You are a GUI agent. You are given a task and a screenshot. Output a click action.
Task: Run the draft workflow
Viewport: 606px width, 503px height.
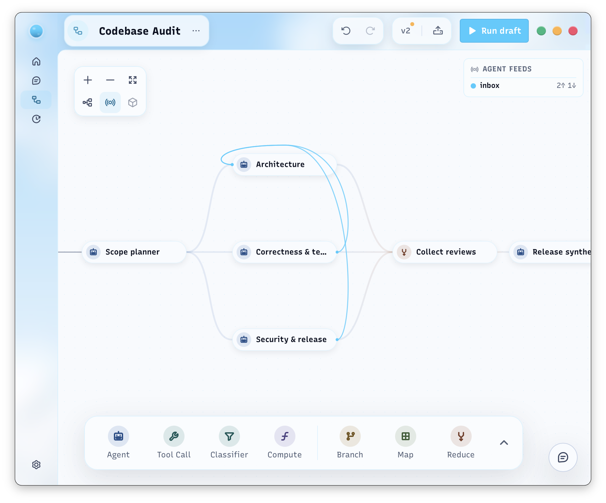pos(494,31)
